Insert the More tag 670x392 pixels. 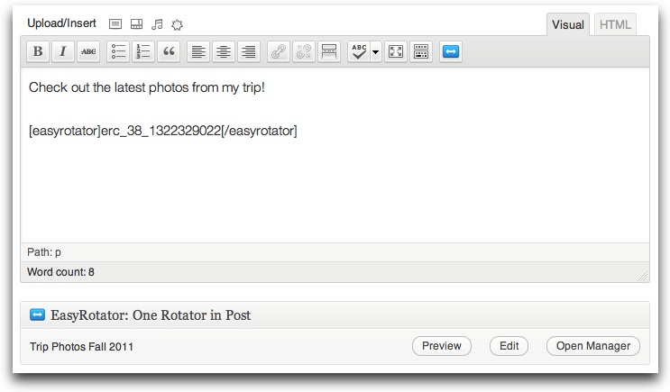click(329, 52)
